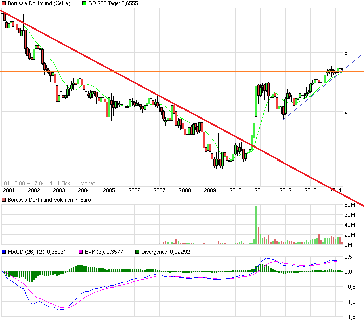The height and width of the screenshot is (321, 364).
Task: Click the 2012 year axis label
Action: click(x=285, y=190)
